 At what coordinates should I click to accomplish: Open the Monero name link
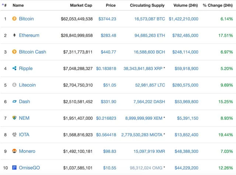(x=27, y=151)
